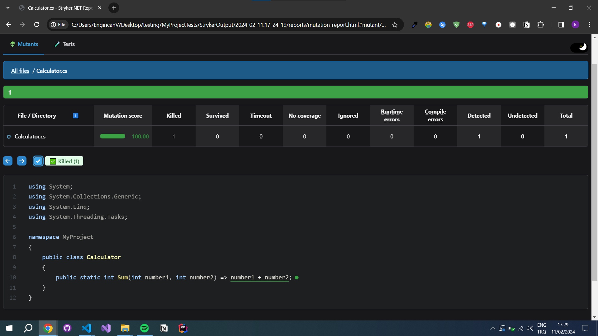The width and height of the screenshot is (598, 336).
Task: Click the previous mutant arrow button
Action: click(x=8, y=161)
